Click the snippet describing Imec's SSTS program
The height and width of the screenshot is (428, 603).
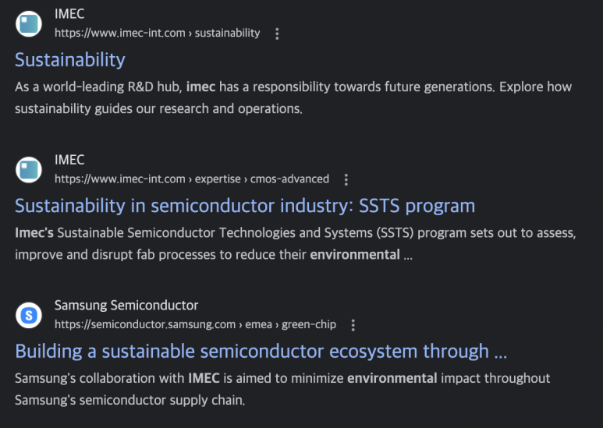[x=296, y=243]
